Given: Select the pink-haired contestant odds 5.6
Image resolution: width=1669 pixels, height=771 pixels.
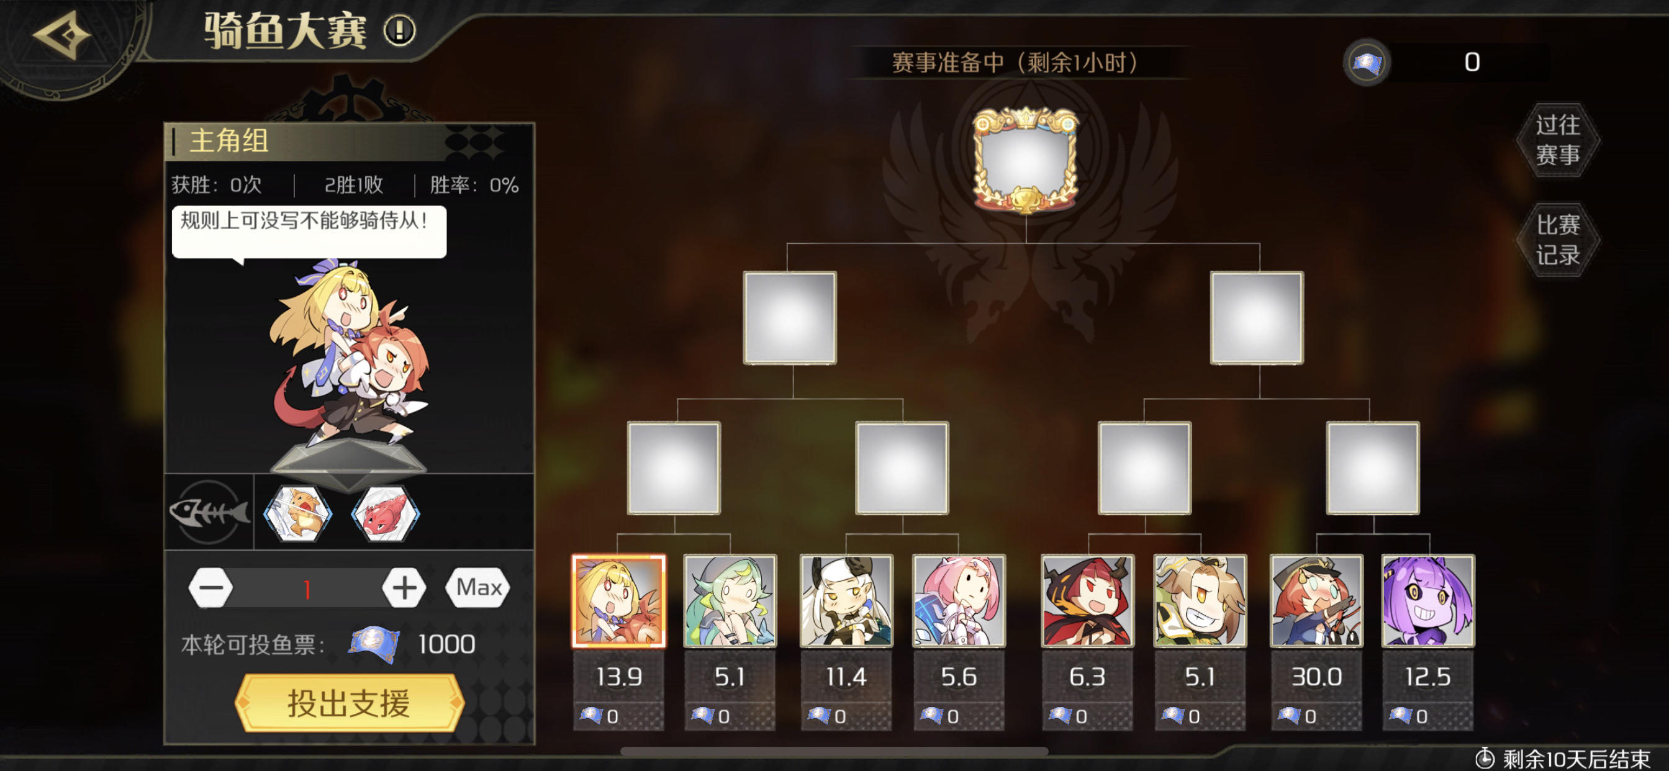Looking at the screenshot, I should click(x=959, y=601).
